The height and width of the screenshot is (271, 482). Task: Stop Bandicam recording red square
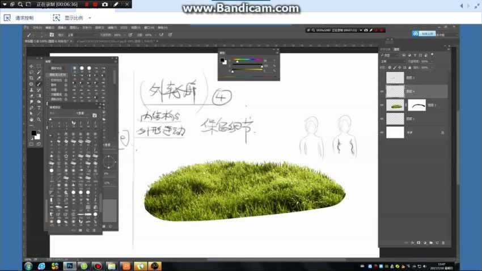95,5
